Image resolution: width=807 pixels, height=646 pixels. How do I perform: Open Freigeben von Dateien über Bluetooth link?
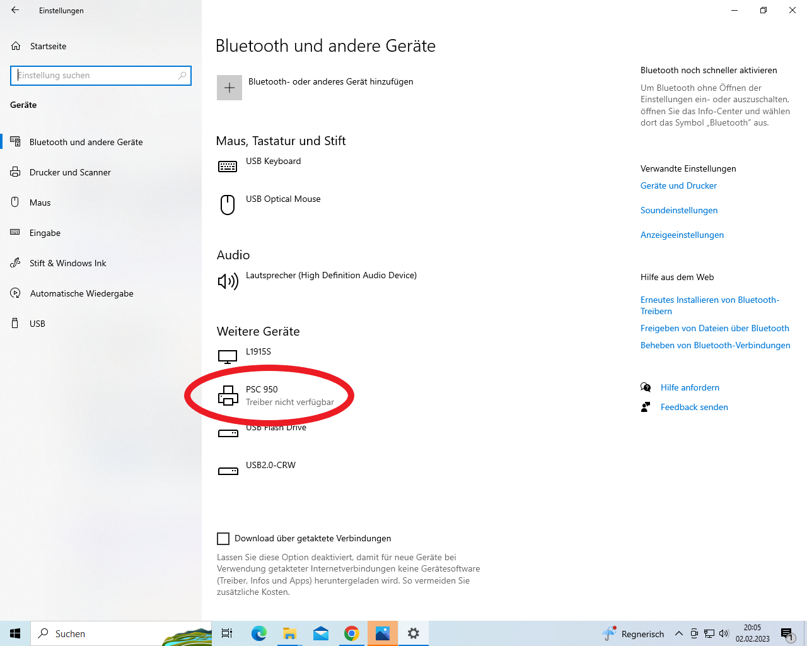click(715, 328)
